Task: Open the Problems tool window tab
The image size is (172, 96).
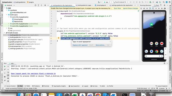Action: pyautogui.click(x=36, y=86)
